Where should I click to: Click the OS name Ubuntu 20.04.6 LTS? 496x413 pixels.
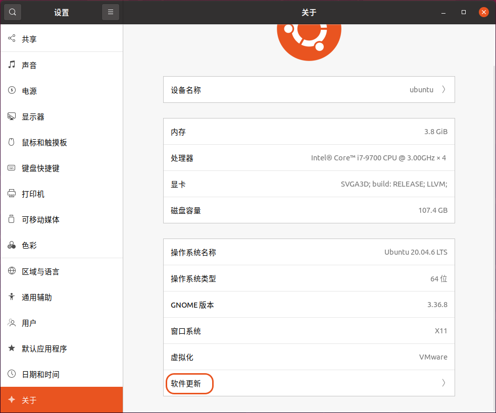point(416,252)
